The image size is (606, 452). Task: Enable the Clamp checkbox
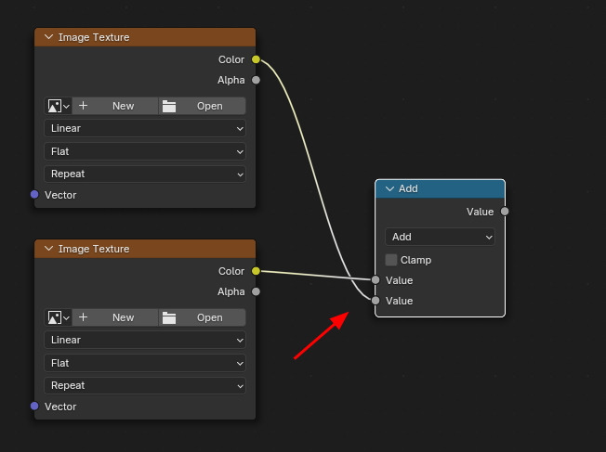(x=391, y=260)
